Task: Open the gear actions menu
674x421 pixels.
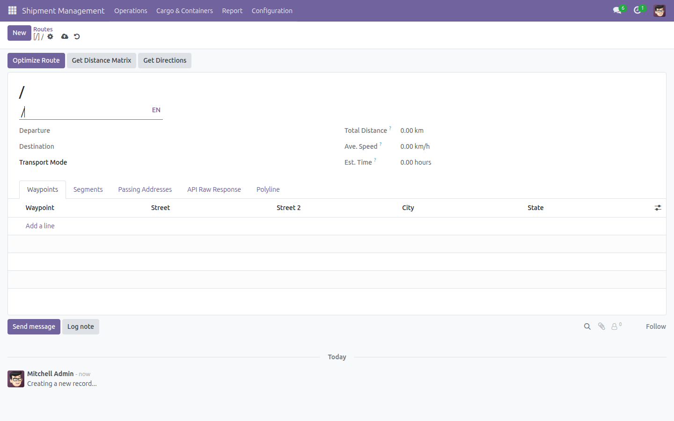Action: point(51,36)
